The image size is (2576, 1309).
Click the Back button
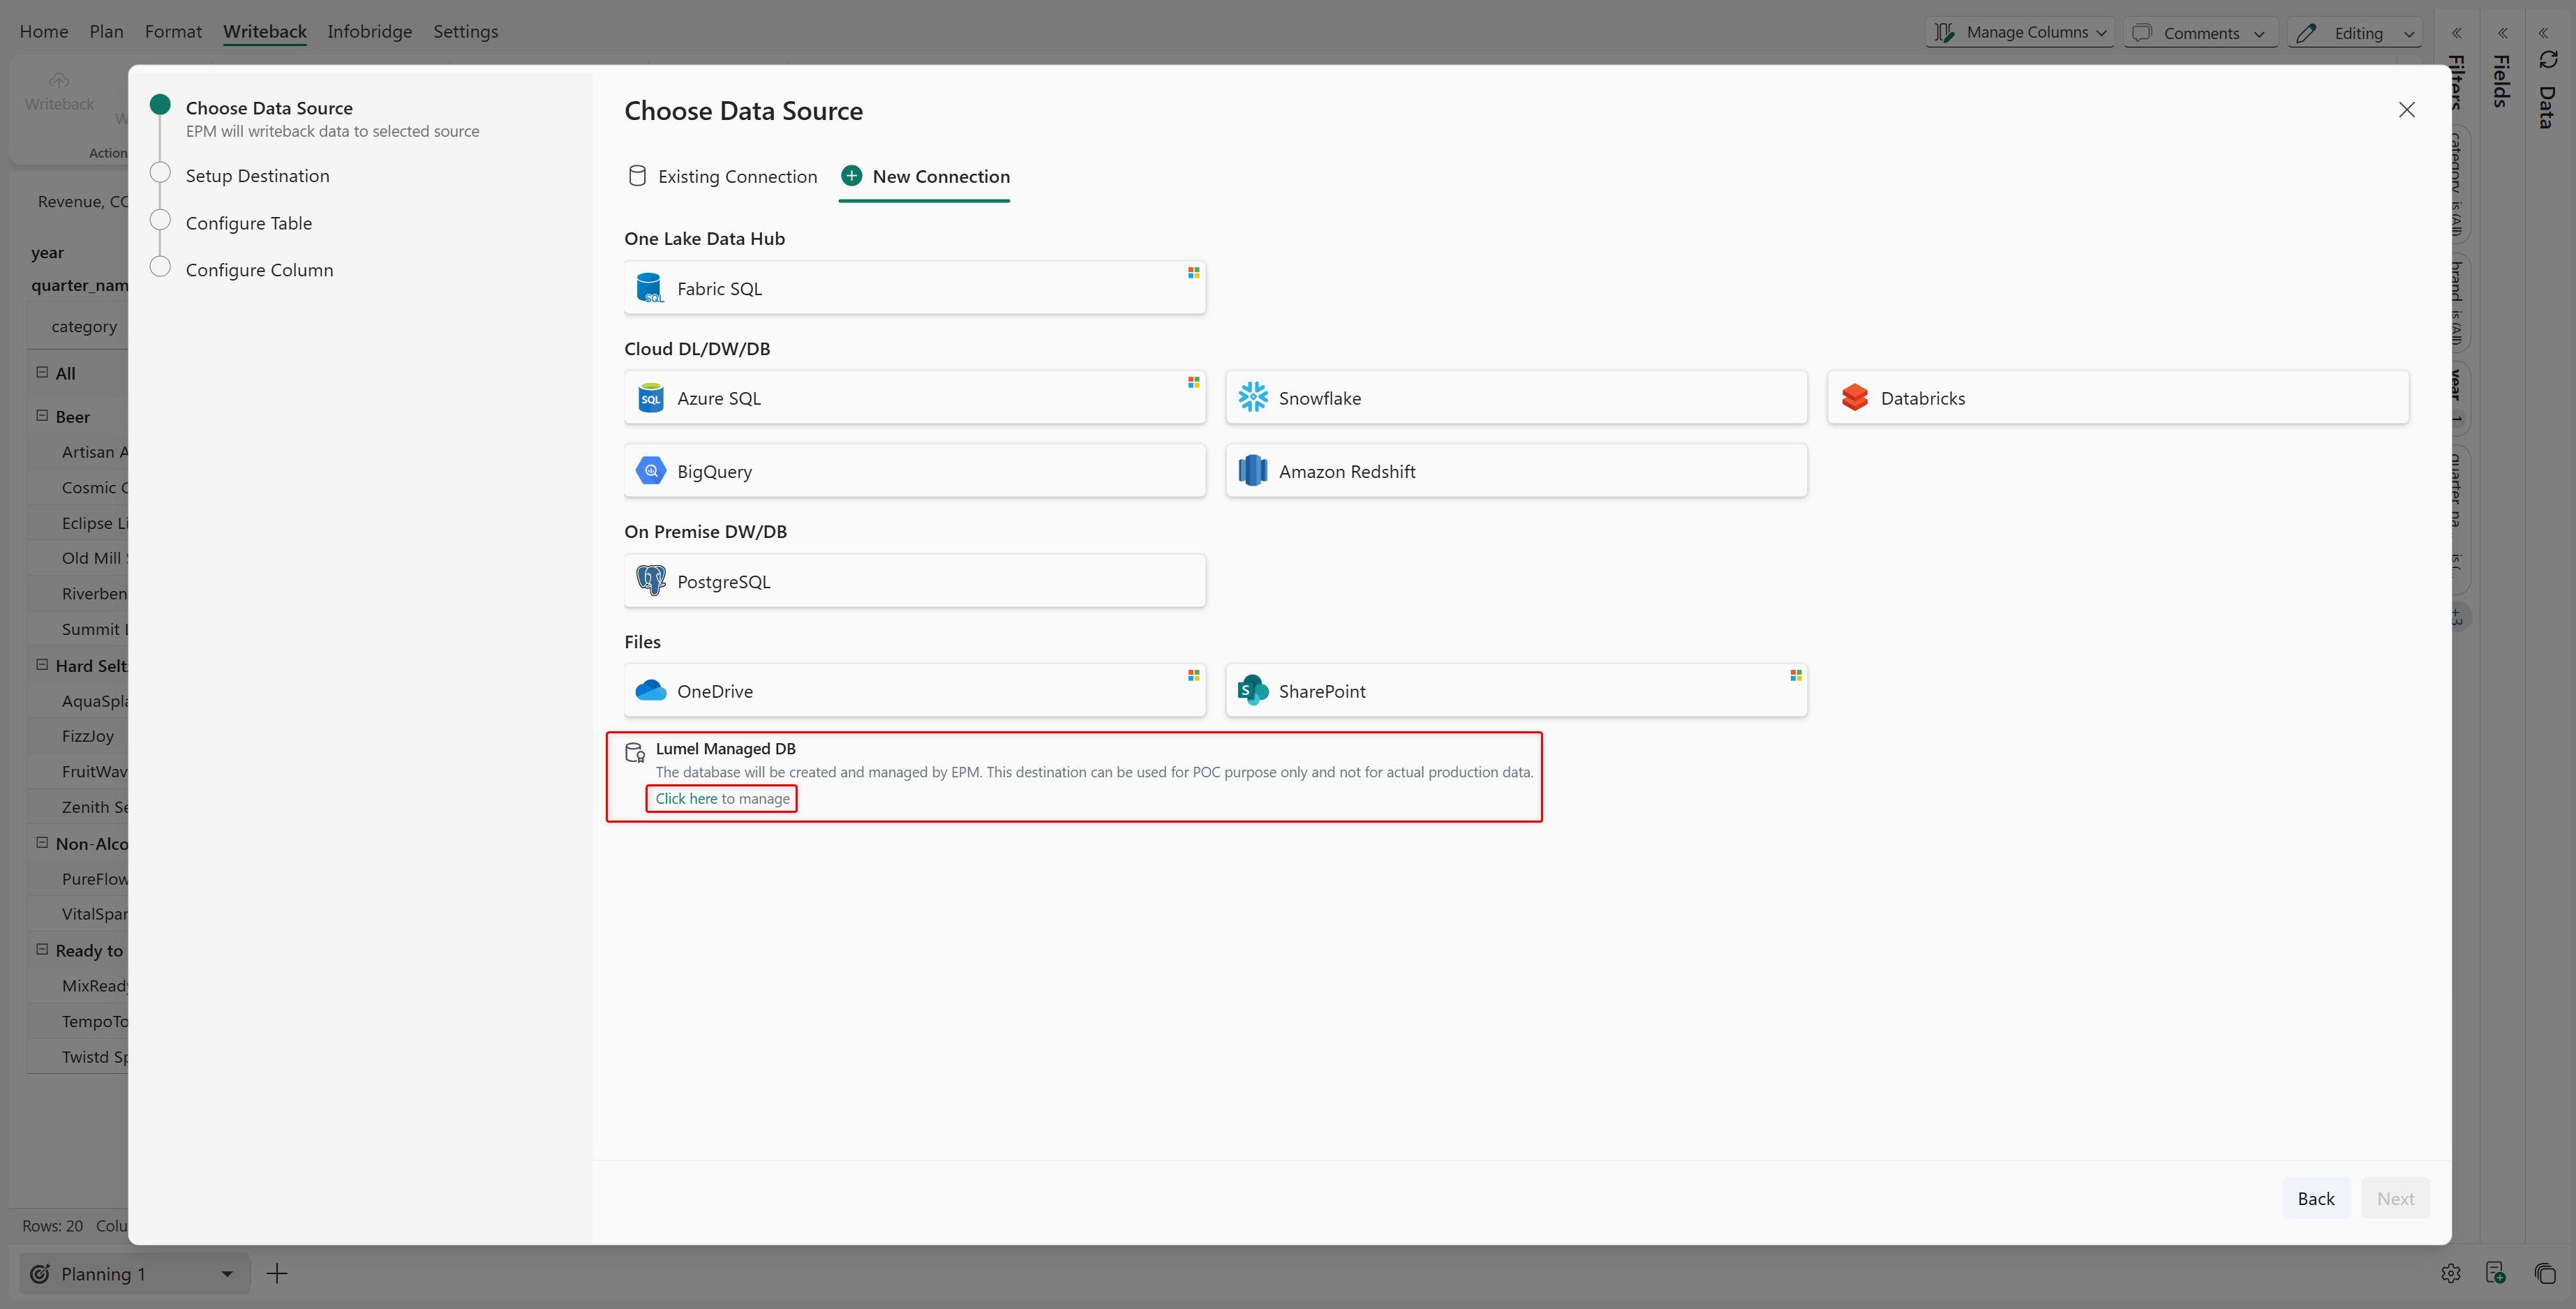2315,1197
